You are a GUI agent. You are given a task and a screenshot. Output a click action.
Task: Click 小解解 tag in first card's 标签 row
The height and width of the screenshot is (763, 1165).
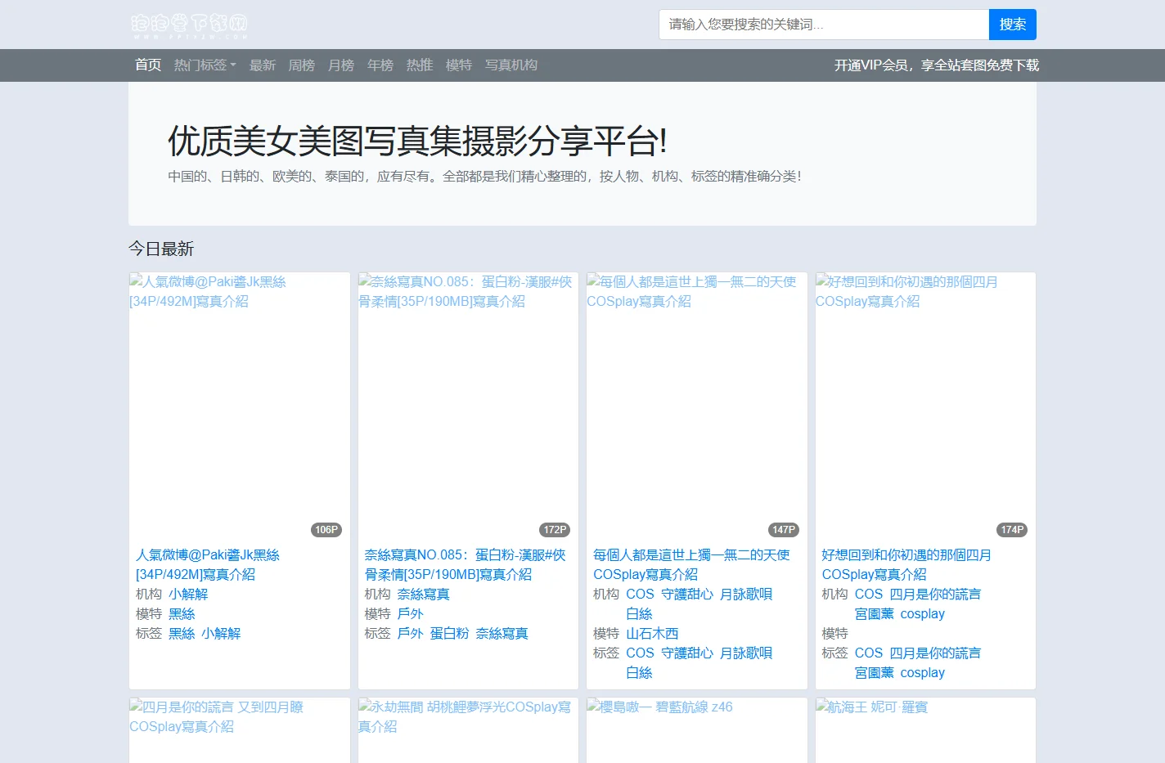[x=221, y=634]
